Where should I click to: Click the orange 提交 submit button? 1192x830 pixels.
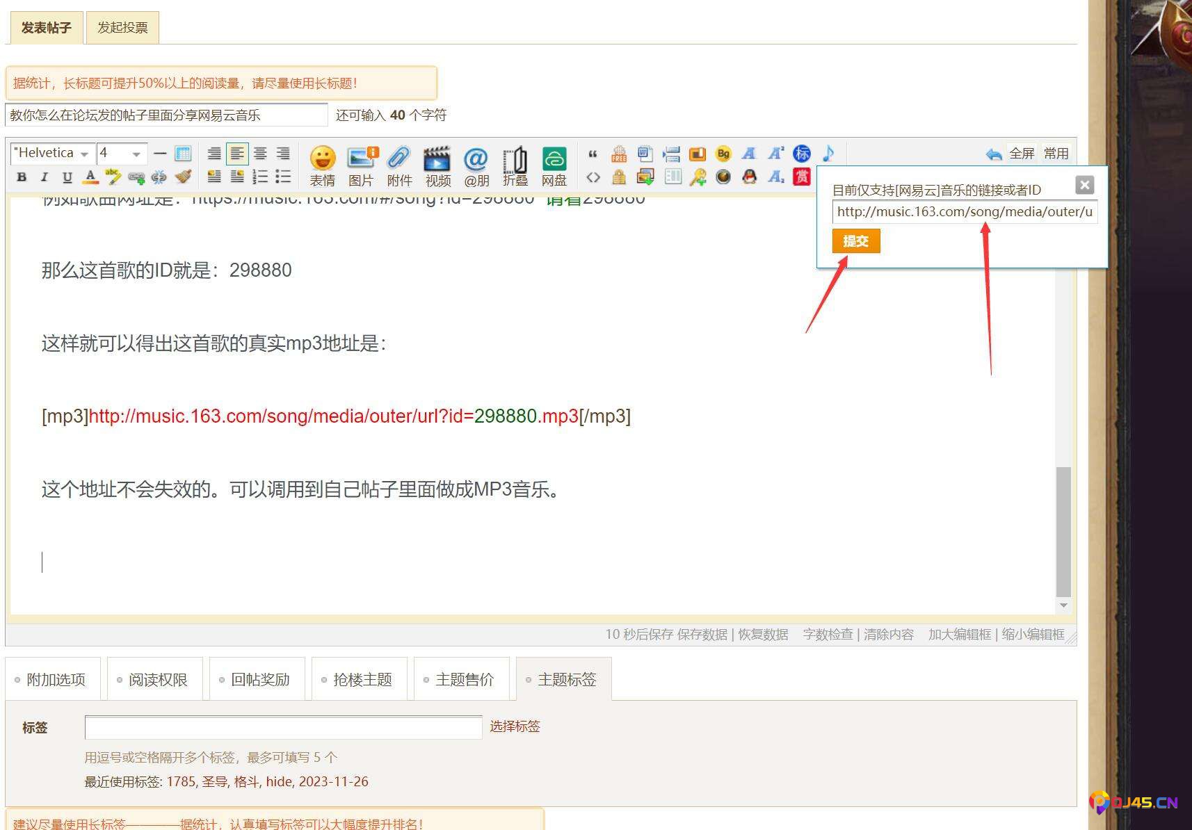(855, 241)
